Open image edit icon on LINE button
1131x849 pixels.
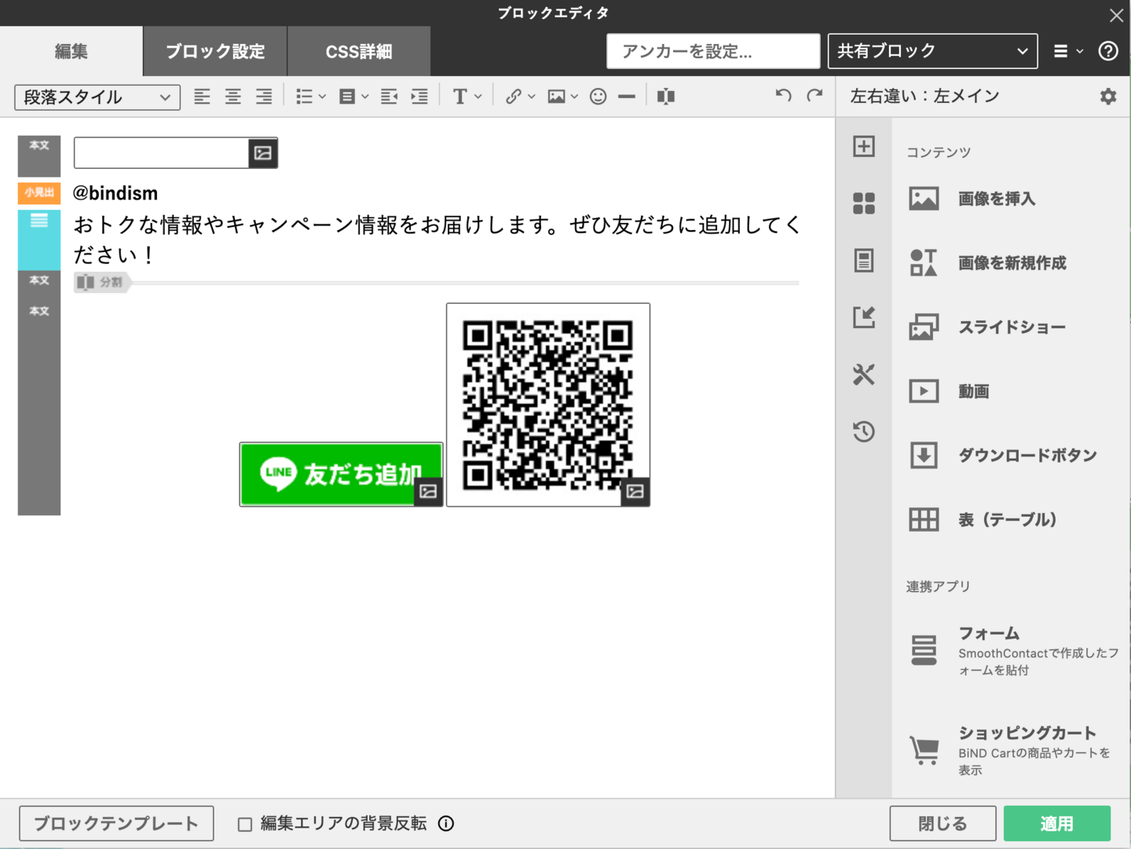click(x=428, y=492)
